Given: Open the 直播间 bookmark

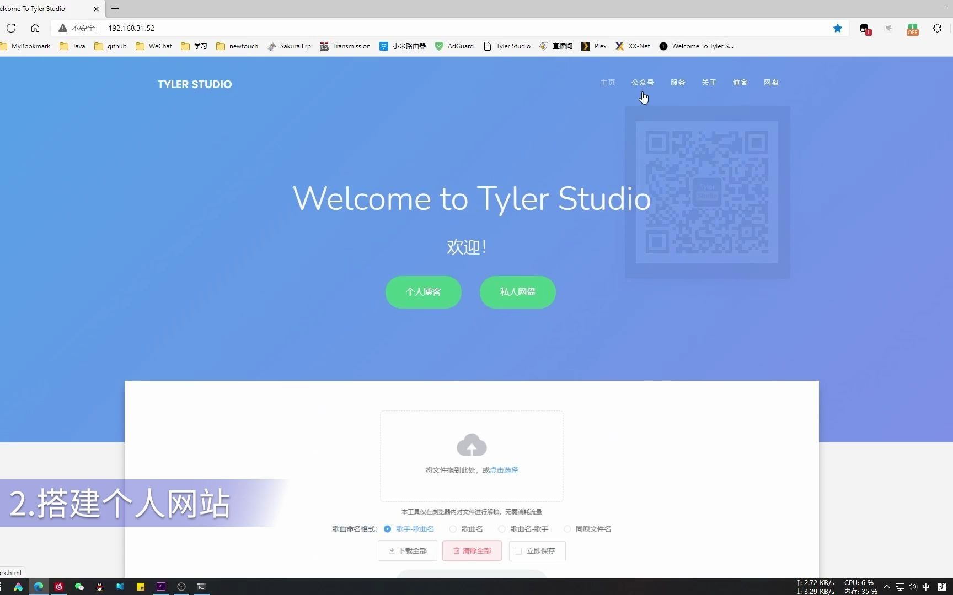Looking at the screenshot, I should (x=556, y=46).
